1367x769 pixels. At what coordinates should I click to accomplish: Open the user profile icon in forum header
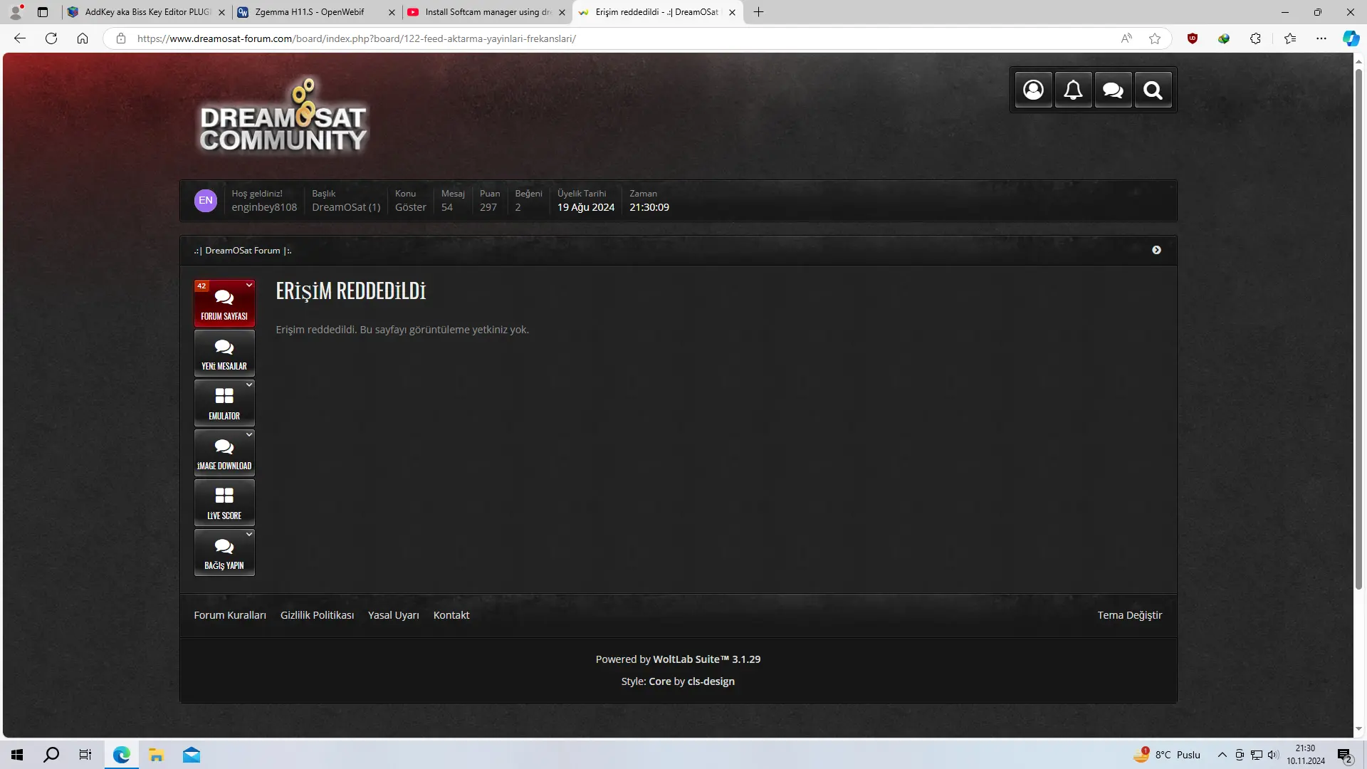tap(1033, 90)
